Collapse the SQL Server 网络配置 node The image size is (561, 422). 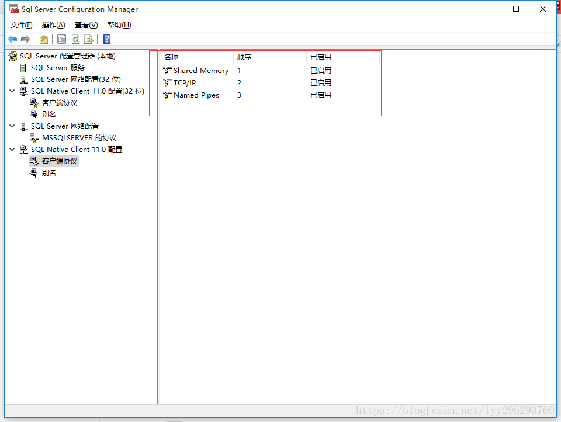click(12, 126)
